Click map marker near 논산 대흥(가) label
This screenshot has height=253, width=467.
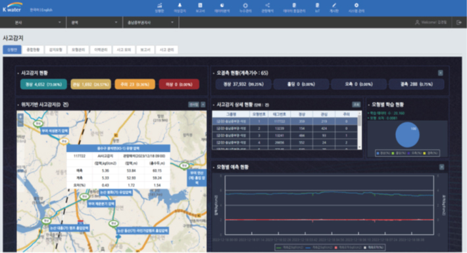click(x=46, y=221)
